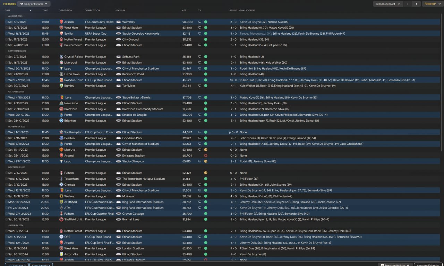Click the QPR club badge
This screenshot has width=444, height=266.
(x=61, y=237)
